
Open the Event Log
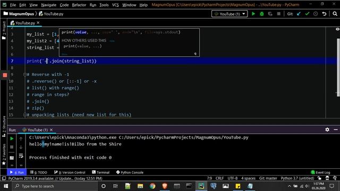[x=320, y=172]
